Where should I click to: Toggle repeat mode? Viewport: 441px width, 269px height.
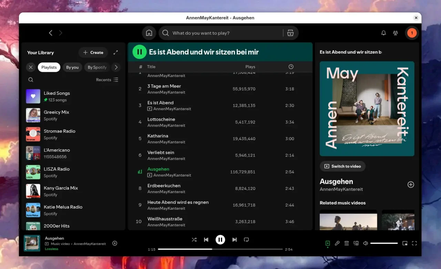pyautogui.click(x=246, y=239)
